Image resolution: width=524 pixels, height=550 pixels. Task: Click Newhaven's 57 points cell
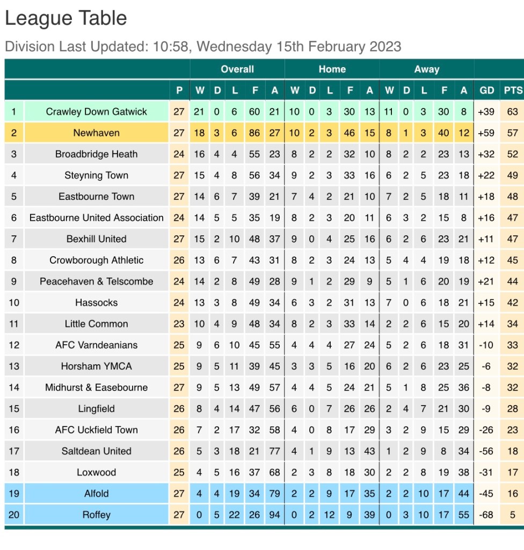pyautogui.click(x=512, y=133)
